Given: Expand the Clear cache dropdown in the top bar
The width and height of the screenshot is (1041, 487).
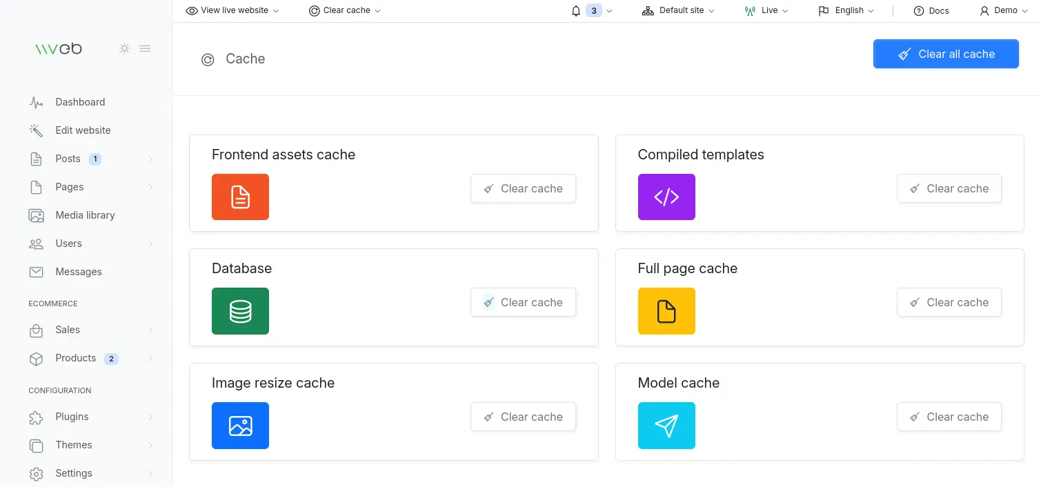Looking at the screenshot, I should 344,10.
